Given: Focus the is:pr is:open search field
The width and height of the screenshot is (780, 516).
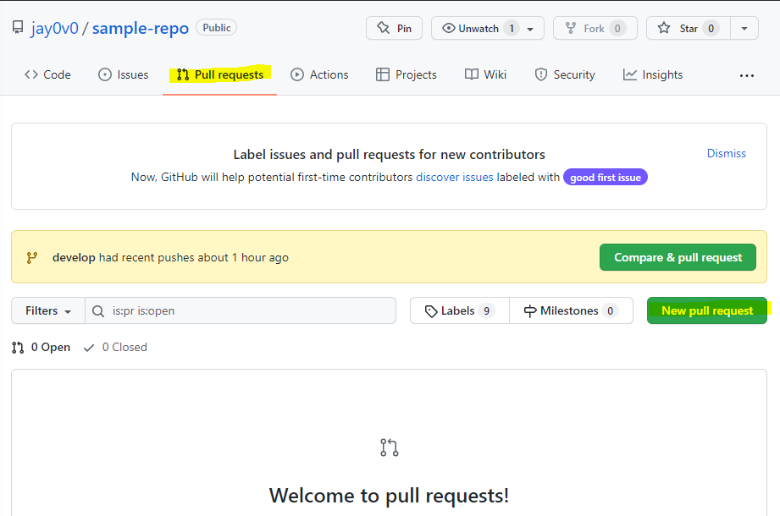Looking at the screenshot, I should (241, 311).
